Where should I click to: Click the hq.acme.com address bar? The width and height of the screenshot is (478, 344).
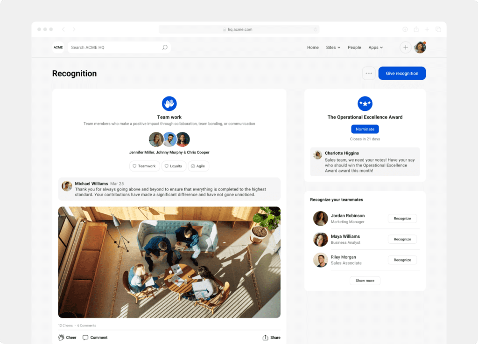point(239,29)
